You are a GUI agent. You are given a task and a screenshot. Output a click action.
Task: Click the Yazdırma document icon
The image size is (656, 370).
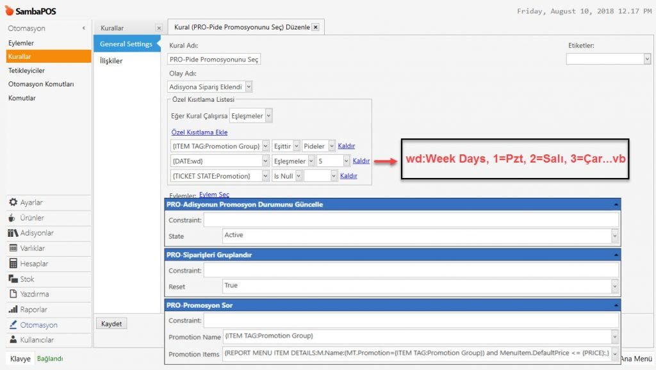point(13,294)
